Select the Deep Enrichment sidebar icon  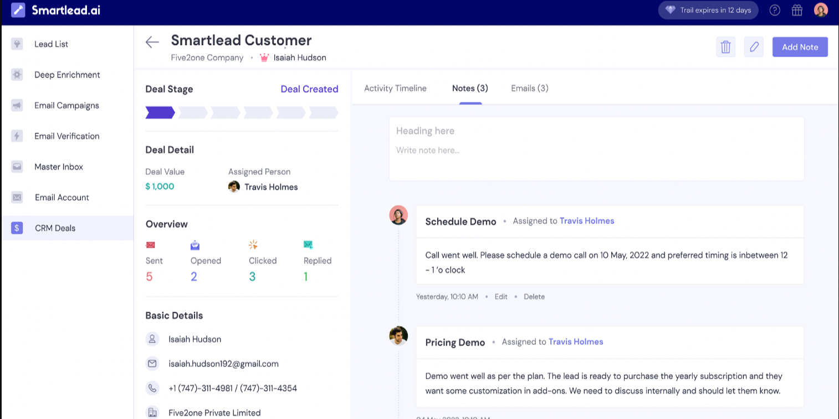pyautogui.click(x=17, y=75)
